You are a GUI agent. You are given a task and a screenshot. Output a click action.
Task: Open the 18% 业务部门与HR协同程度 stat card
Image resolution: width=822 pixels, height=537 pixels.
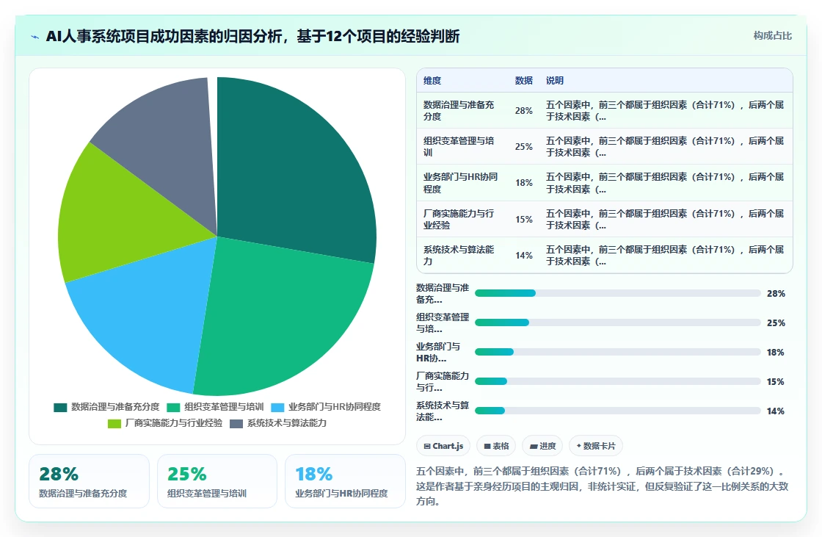[345, 481]
